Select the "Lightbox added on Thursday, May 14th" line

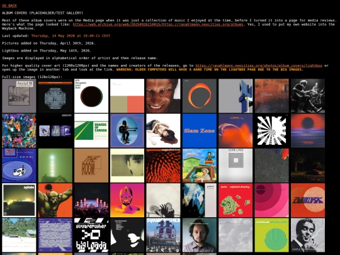[x=47, y=50]
